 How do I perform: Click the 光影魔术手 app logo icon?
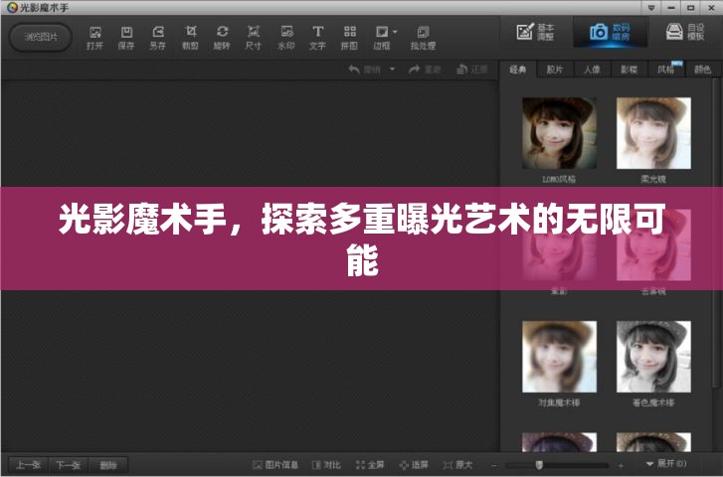coord(13,7)
